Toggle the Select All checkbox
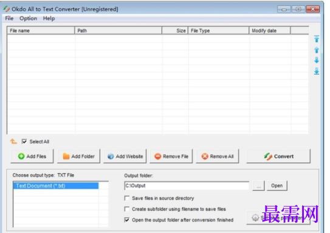Image resolution: width=330 pixels, height=233 pixels. pos(24,141)
